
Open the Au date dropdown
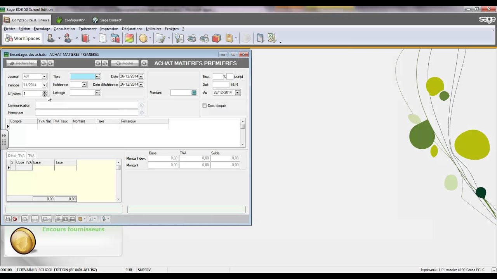[x=237, y=93]
